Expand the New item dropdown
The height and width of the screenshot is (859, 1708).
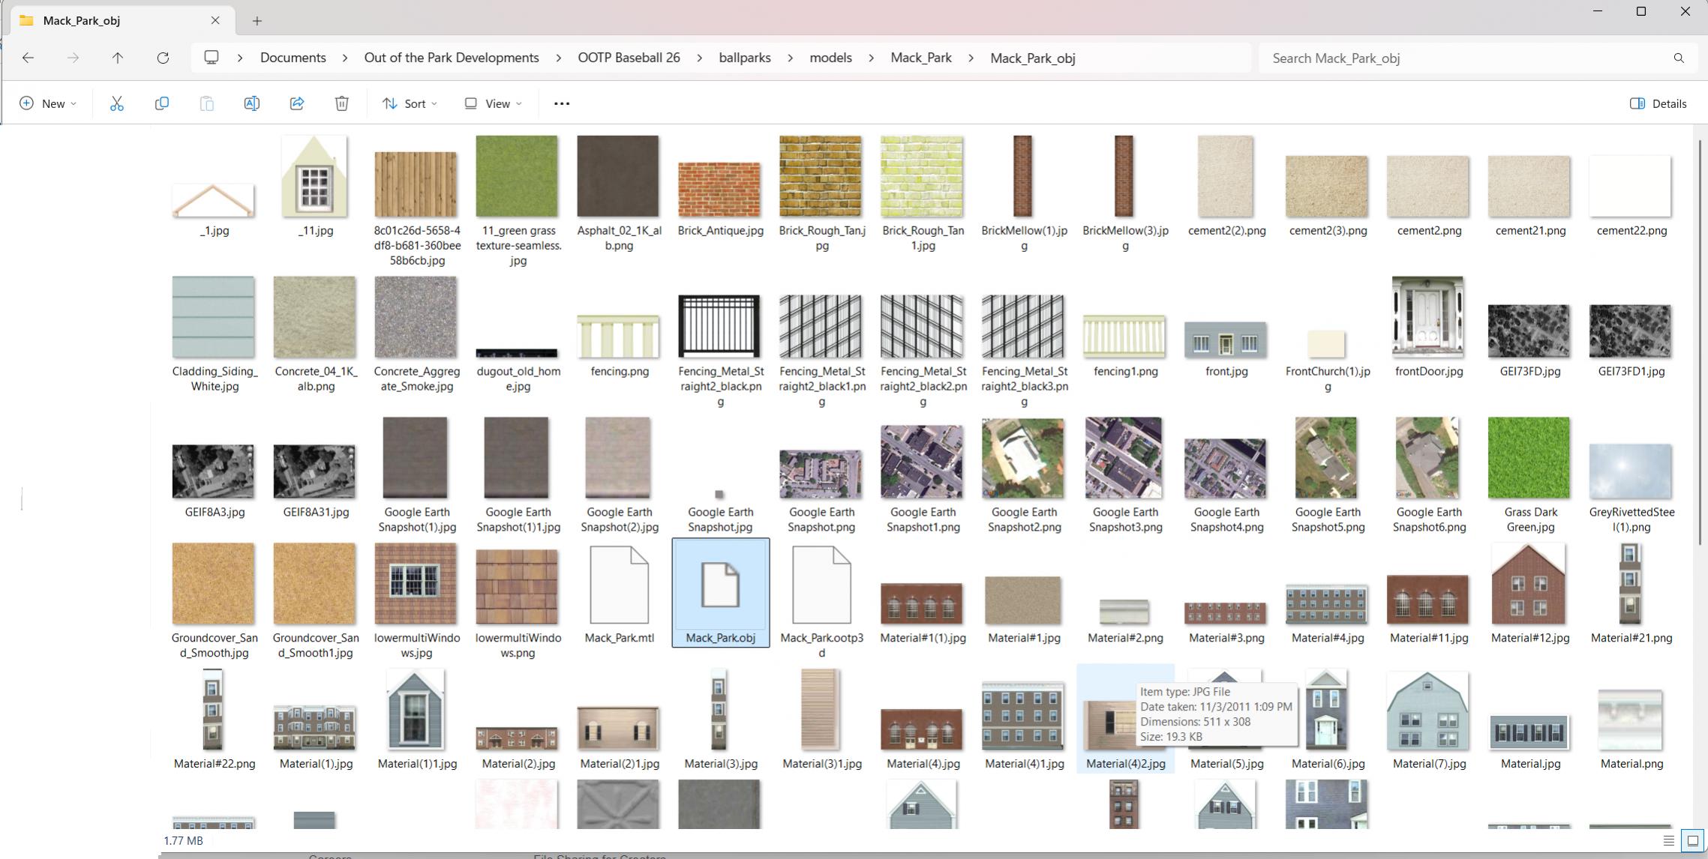click(48, 103)
